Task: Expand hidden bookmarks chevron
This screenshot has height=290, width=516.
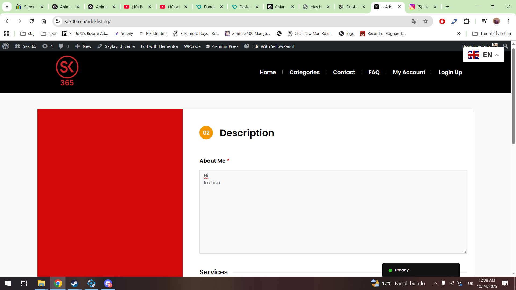Action: 459,34
